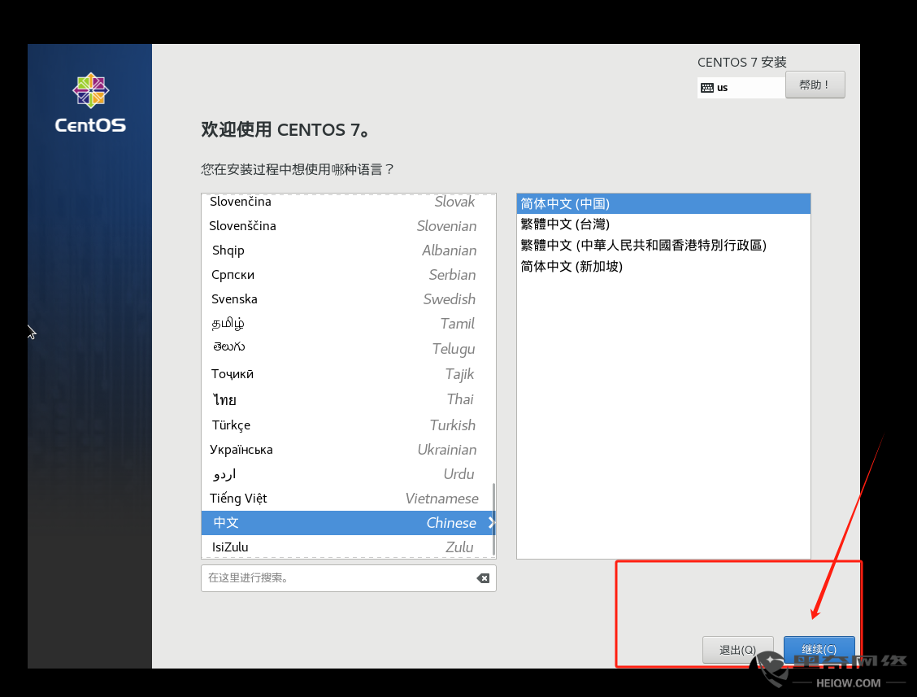Select 简体中文 (中国) locale
This screenshot has width=917, height=697.
click(x=663, y=203)
